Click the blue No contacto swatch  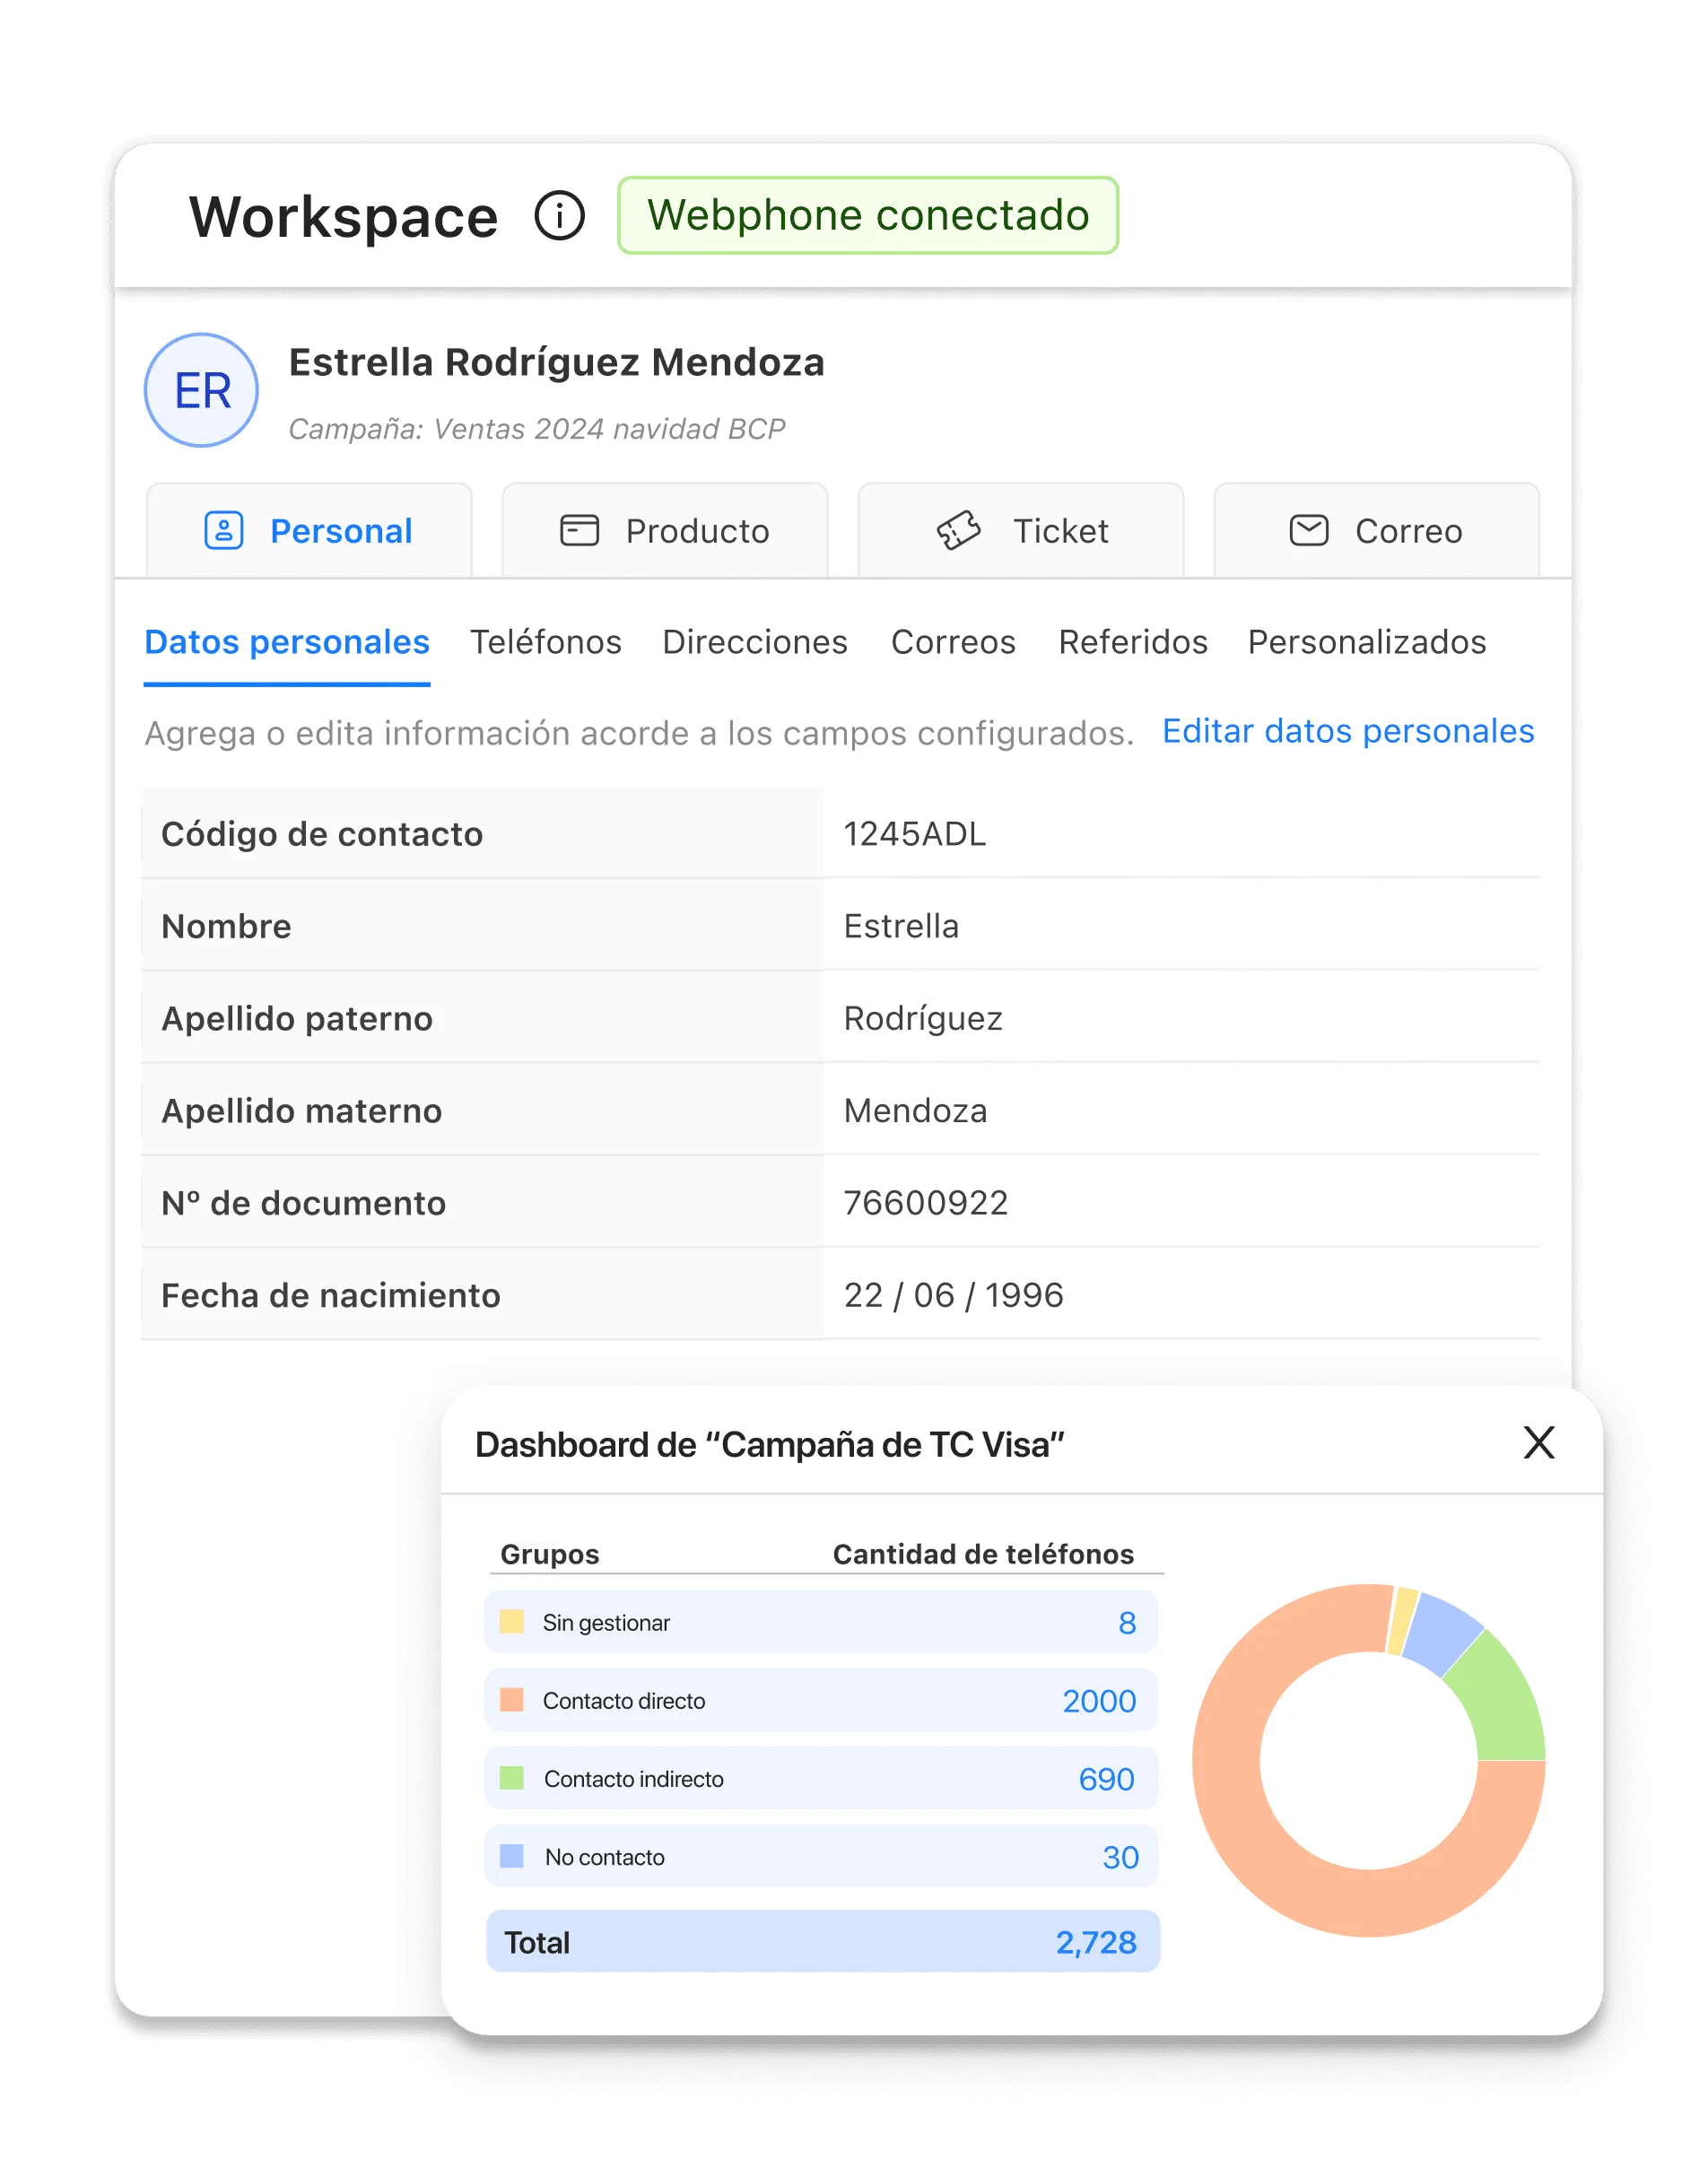point(512,1856)
